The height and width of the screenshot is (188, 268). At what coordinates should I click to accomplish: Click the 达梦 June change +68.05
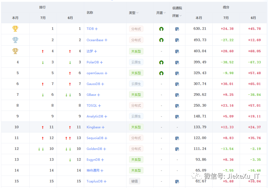point(254,51)
